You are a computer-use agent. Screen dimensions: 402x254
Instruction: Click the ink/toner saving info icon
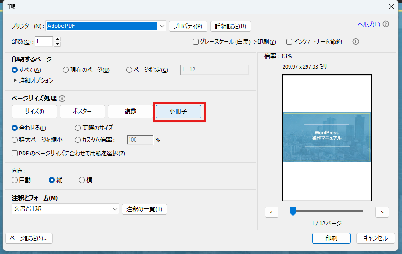[x=355, y=41]
